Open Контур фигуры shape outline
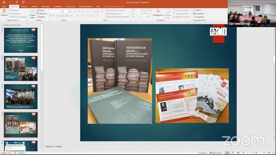This screenshot has height=155, width=276. [181, 13]
